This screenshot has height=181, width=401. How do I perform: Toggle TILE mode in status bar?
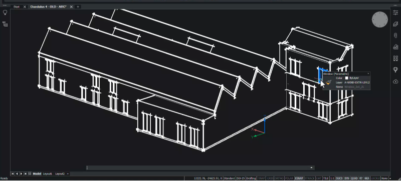(326, 178)
